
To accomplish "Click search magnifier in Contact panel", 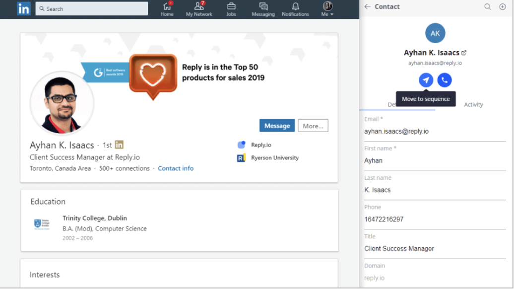I will point(488,6).
